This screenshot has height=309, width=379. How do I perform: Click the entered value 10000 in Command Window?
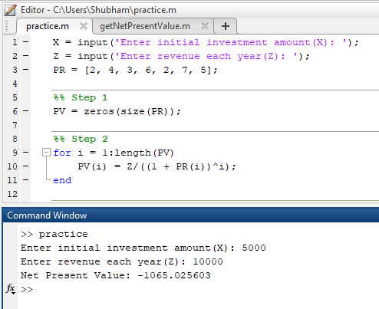tap(208, 261)
